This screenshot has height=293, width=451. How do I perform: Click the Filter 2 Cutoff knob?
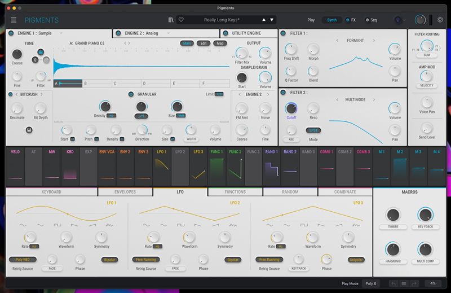click(x=291, y=108)
